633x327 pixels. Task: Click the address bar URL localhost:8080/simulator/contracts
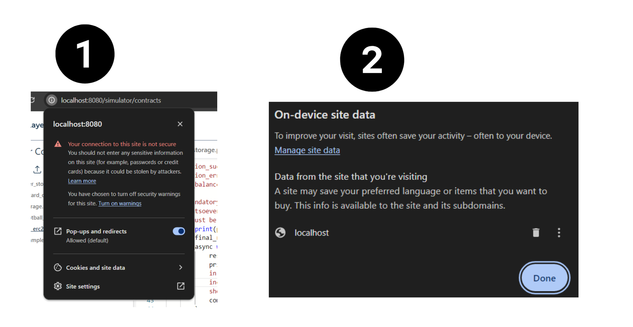pyautogui.click(x=111, y=100)
